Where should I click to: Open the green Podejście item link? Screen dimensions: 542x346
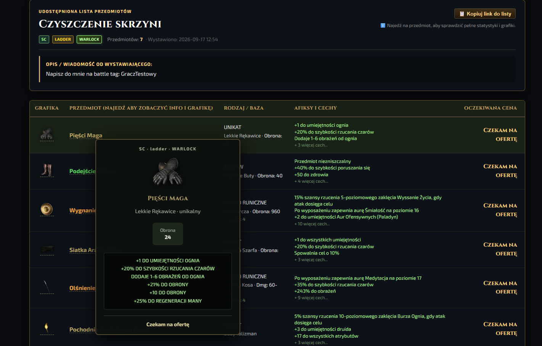click(x=82, y=171)
